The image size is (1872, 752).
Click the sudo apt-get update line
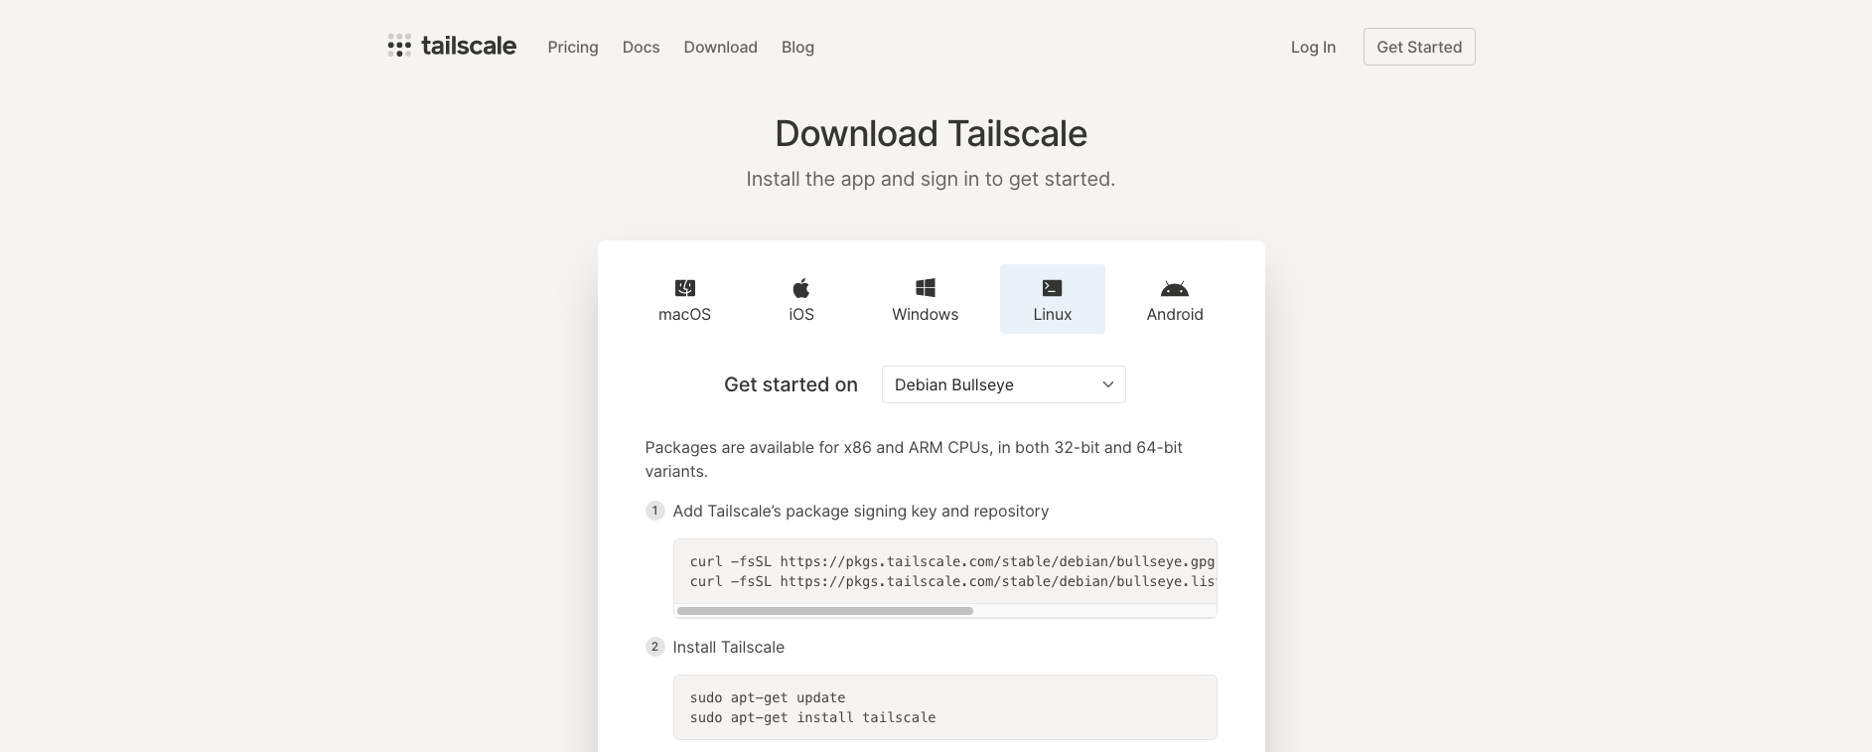[768, 697]
